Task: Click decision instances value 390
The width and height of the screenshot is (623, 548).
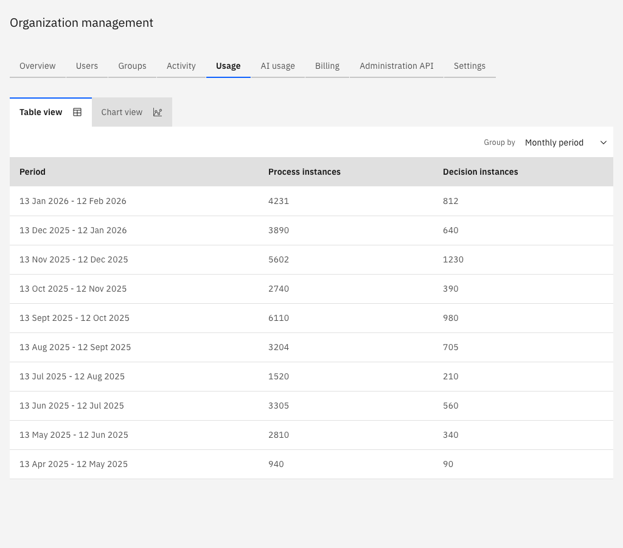Action: [451, 289]
